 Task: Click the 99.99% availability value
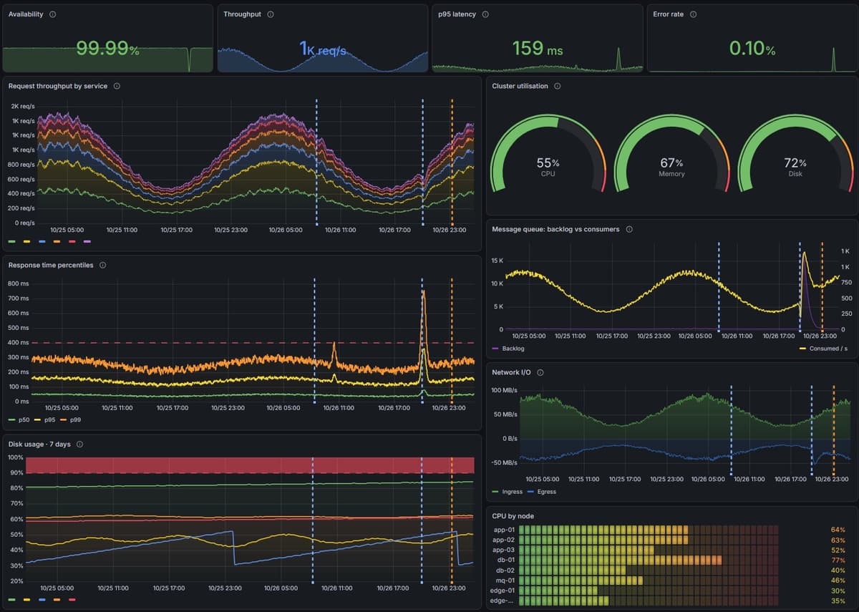coord(107,49)
